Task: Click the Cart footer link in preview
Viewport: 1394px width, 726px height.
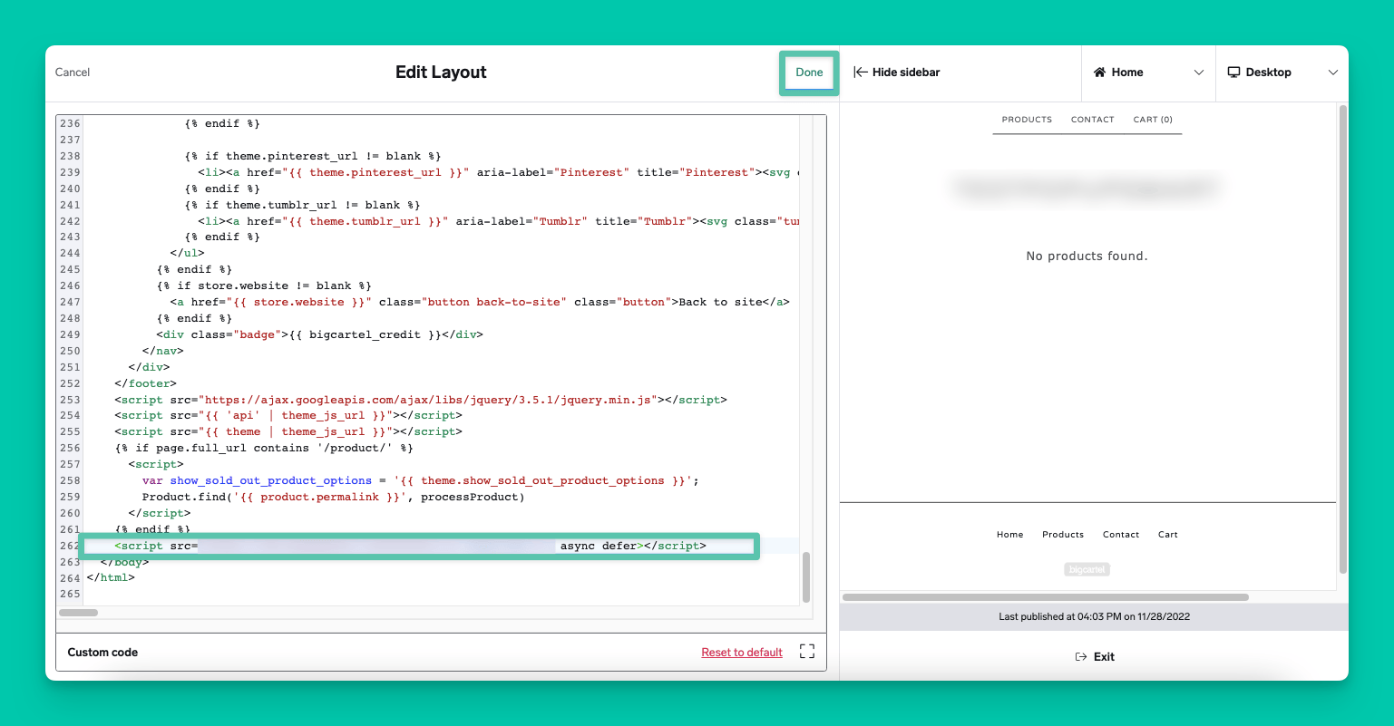Action: coord(1168,535)
